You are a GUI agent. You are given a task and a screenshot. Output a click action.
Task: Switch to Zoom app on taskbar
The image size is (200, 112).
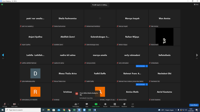tap(79, 110)
